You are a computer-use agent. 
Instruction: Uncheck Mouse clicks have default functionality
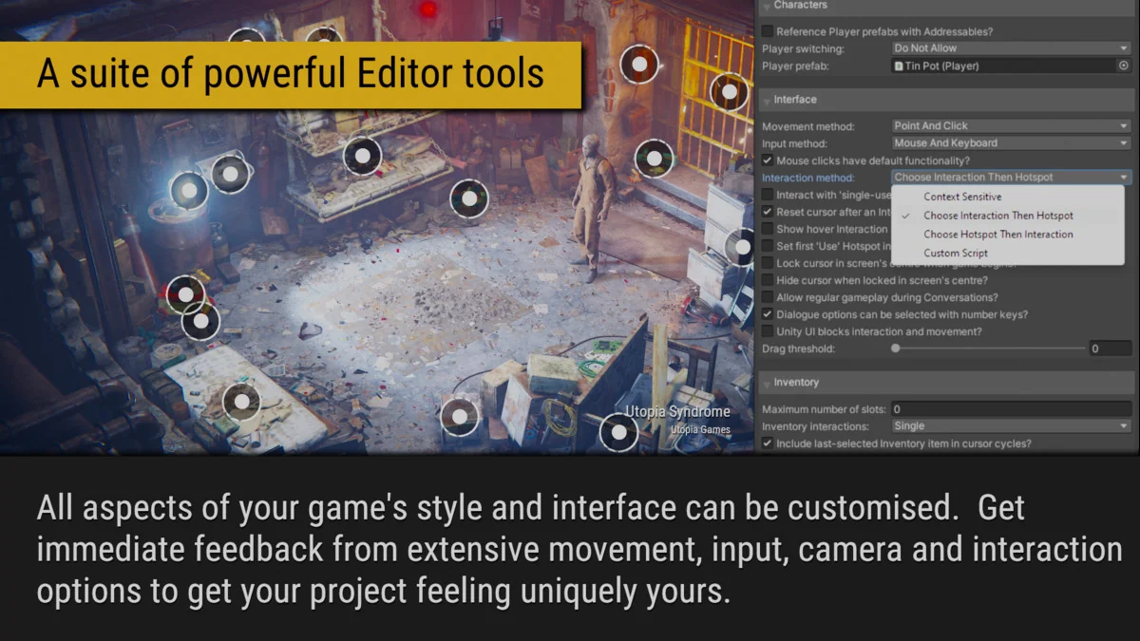tap(768, 160)
